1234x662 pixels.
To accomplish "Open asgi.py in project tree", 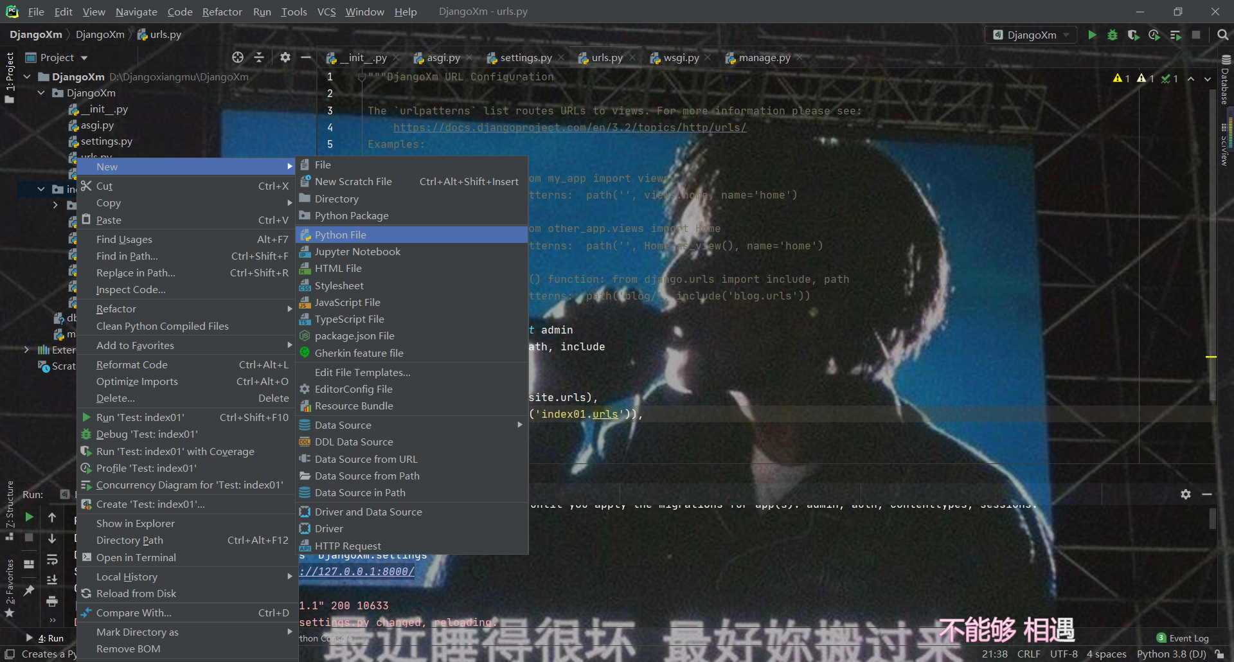I will pyautogui.click(x=97, y=125).
